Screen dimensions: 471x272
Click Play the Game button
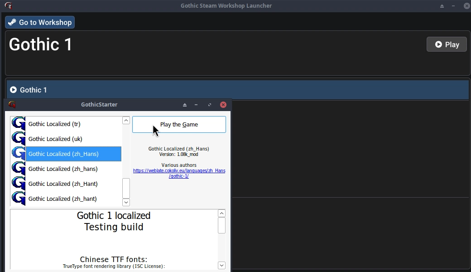(179, 124)
